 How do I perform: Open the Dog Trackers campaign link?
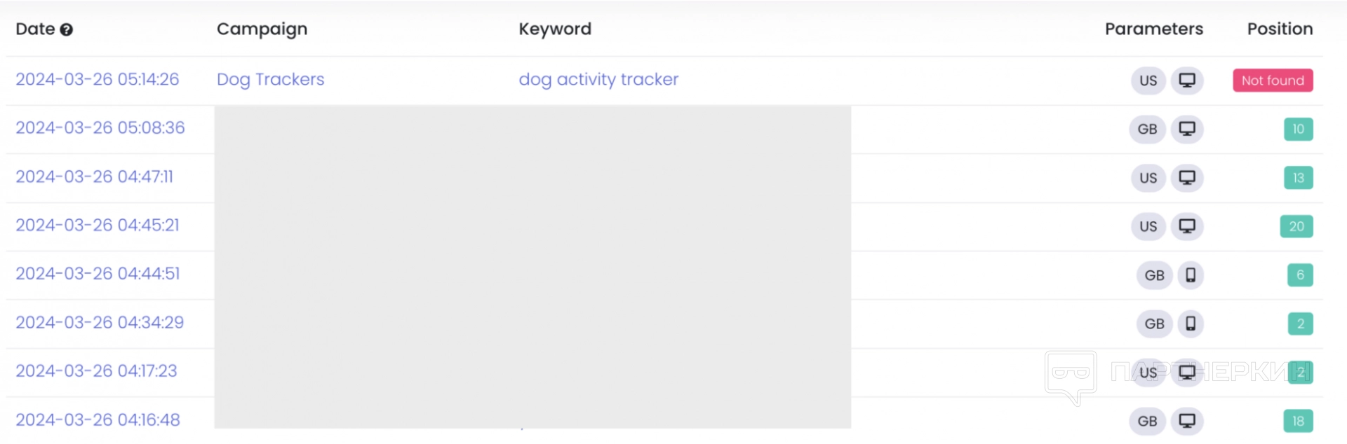(270, 79)
